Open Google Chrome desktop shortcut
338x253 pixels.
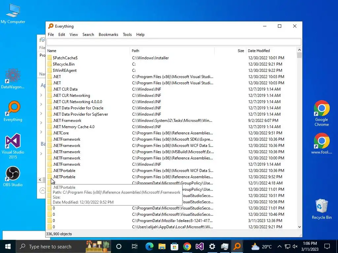point(321,113)
